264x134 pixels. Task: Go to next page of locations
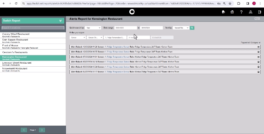point(42,130)
